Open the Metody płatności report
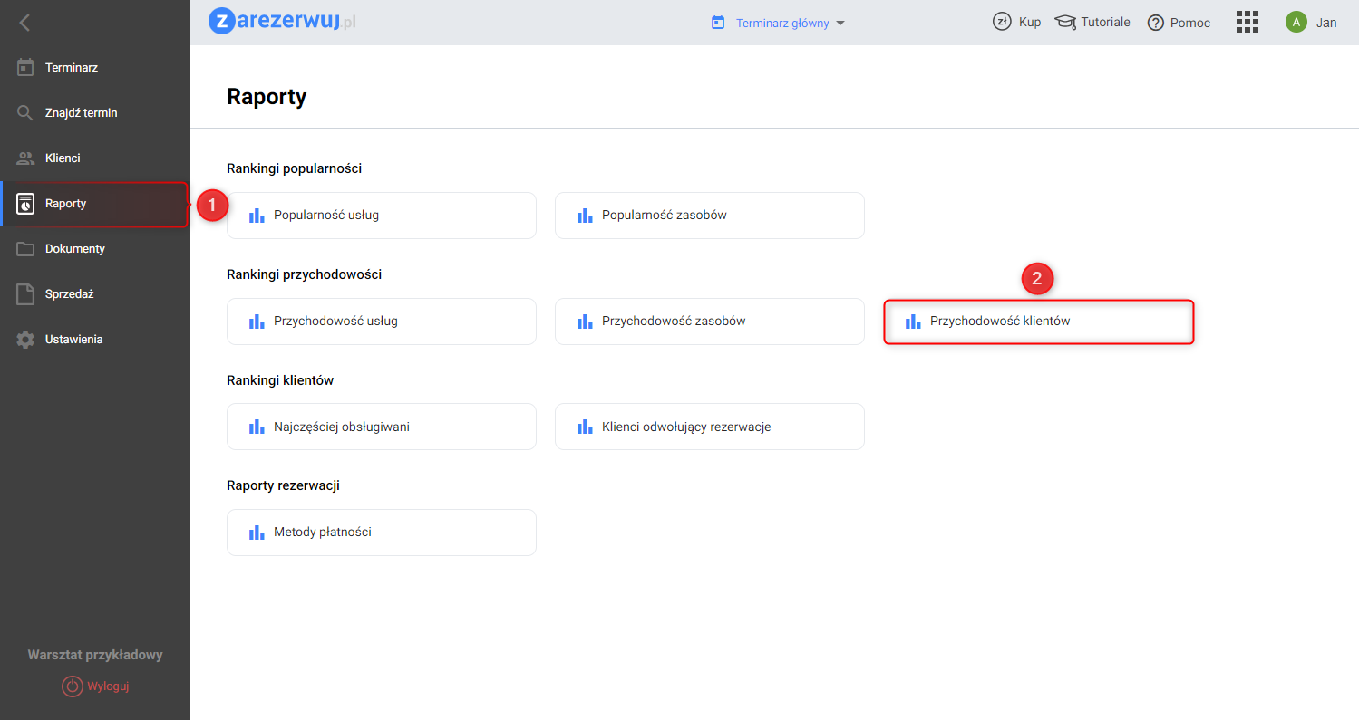This screenshot has height=720, width=1359. click(381, 533)
